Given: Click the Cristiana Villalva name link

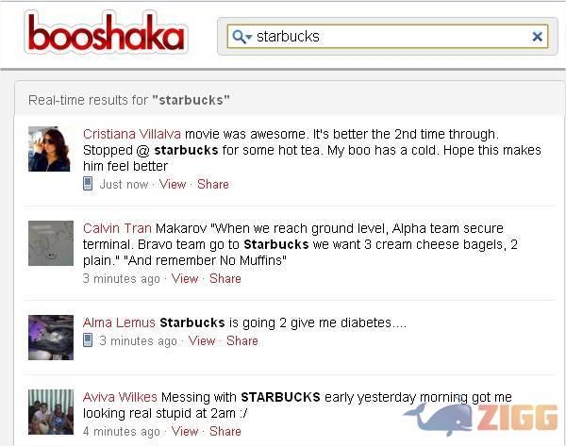Looking at the screenshot, I should click(x=132, y=134).
